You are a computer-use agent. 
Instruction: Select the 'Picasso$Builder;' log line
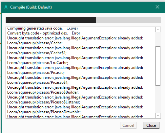[x=43, y=92]
